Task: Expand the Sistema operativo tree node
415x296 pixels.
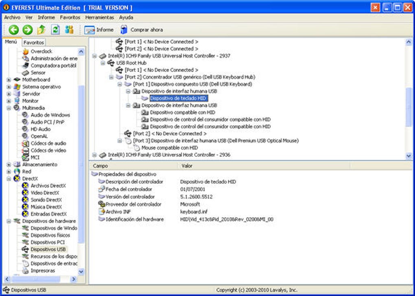Action: pos(9,87)
